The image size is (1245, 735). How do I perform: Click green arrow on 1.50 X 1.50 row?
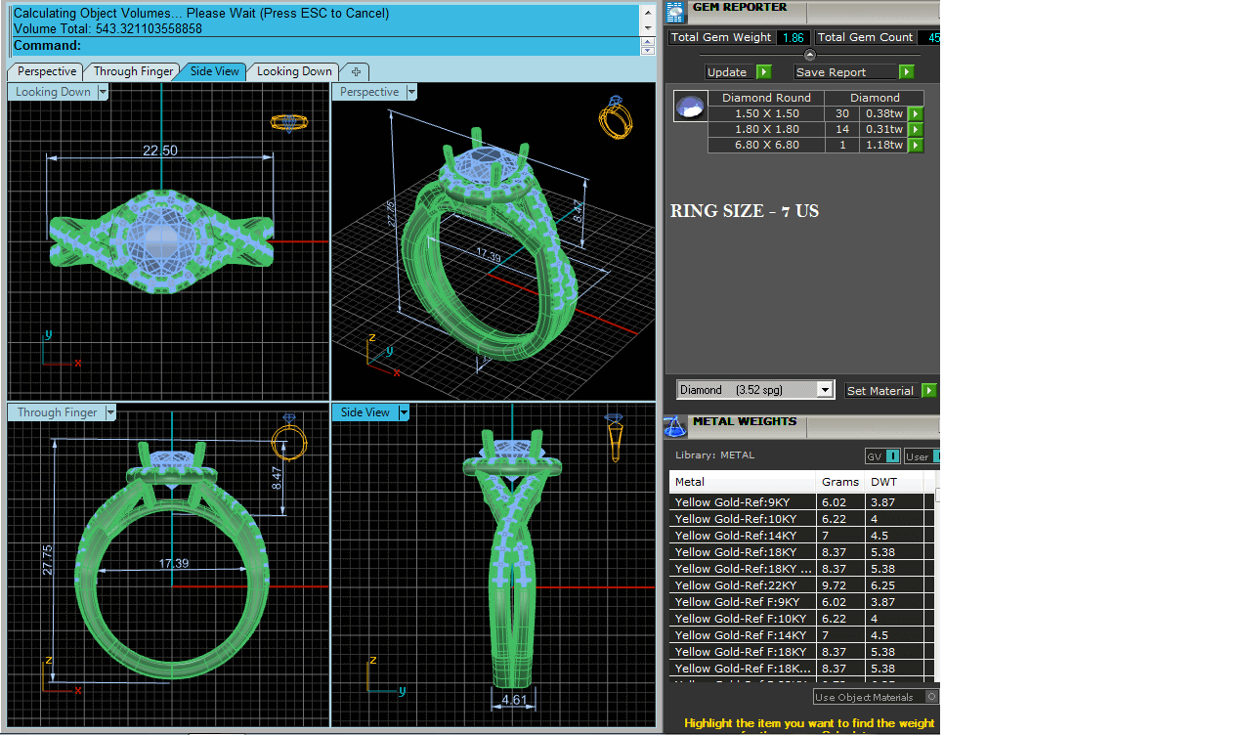[916, 113]
